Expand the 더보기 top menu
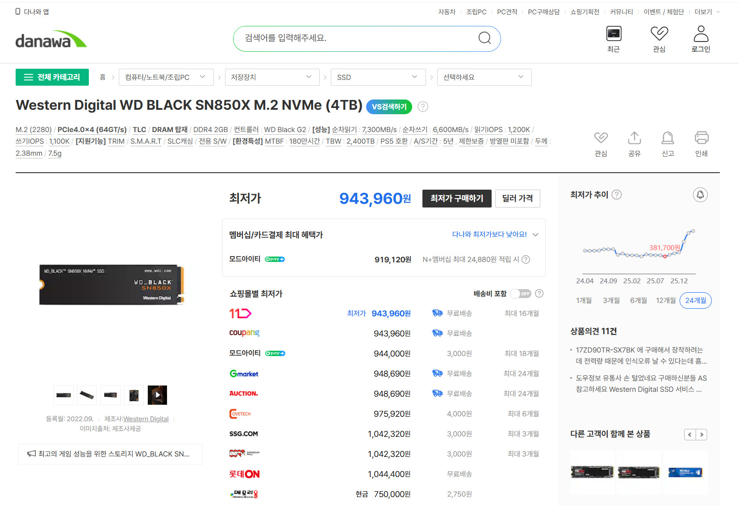This screenshot has height=506, width=739. (707, 12)
